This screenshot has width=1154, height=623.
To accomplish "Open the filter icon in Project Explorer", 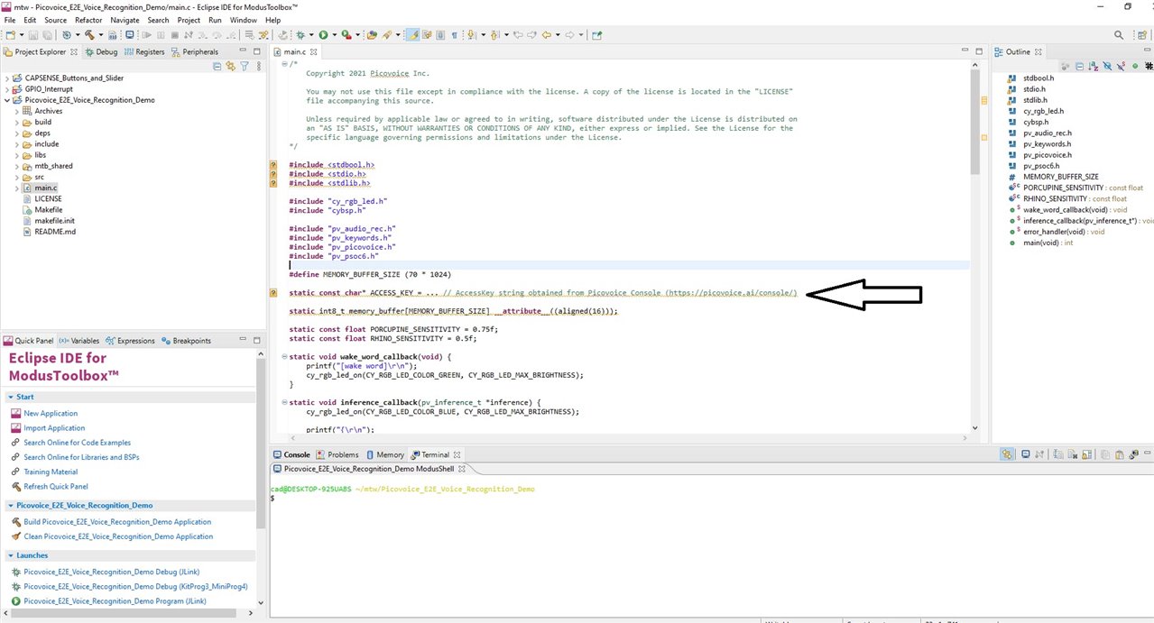I will (244, 67).
